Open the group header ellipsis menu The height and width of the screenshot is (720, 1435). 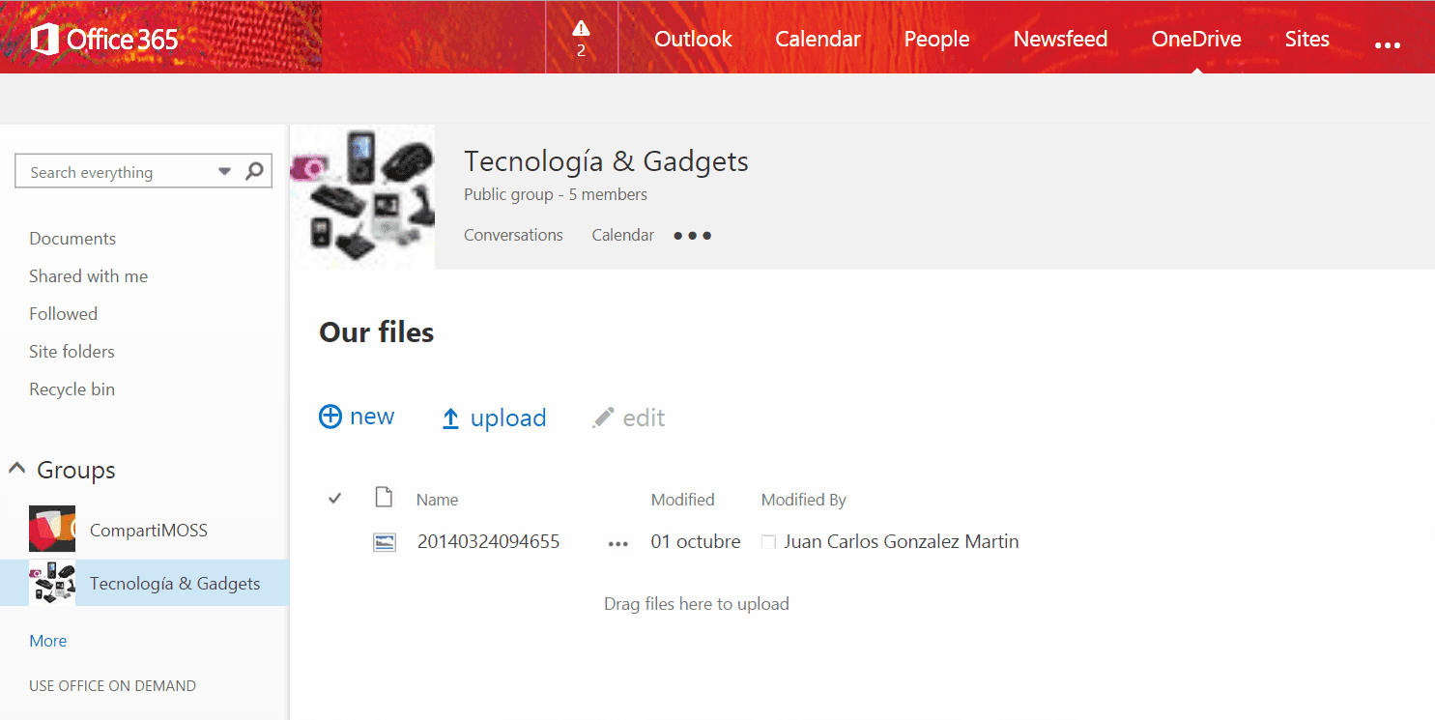[x=692, y=236]
